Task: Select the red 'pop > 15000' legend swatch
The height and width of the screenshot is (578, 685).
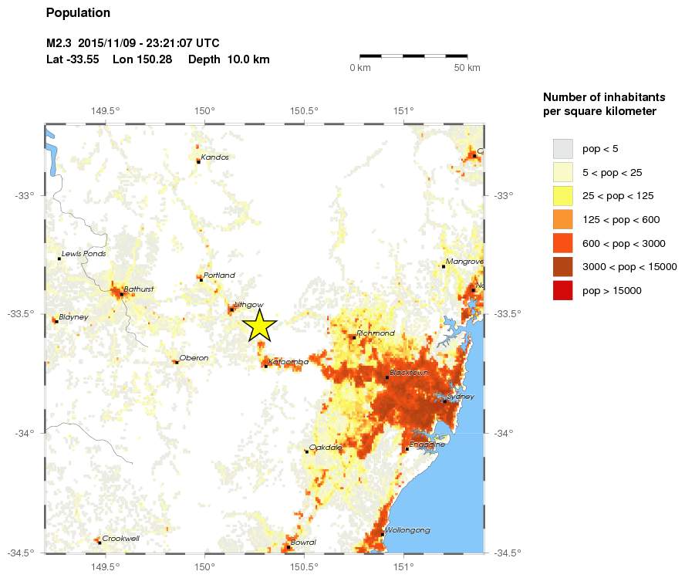Action: point(562,290)
